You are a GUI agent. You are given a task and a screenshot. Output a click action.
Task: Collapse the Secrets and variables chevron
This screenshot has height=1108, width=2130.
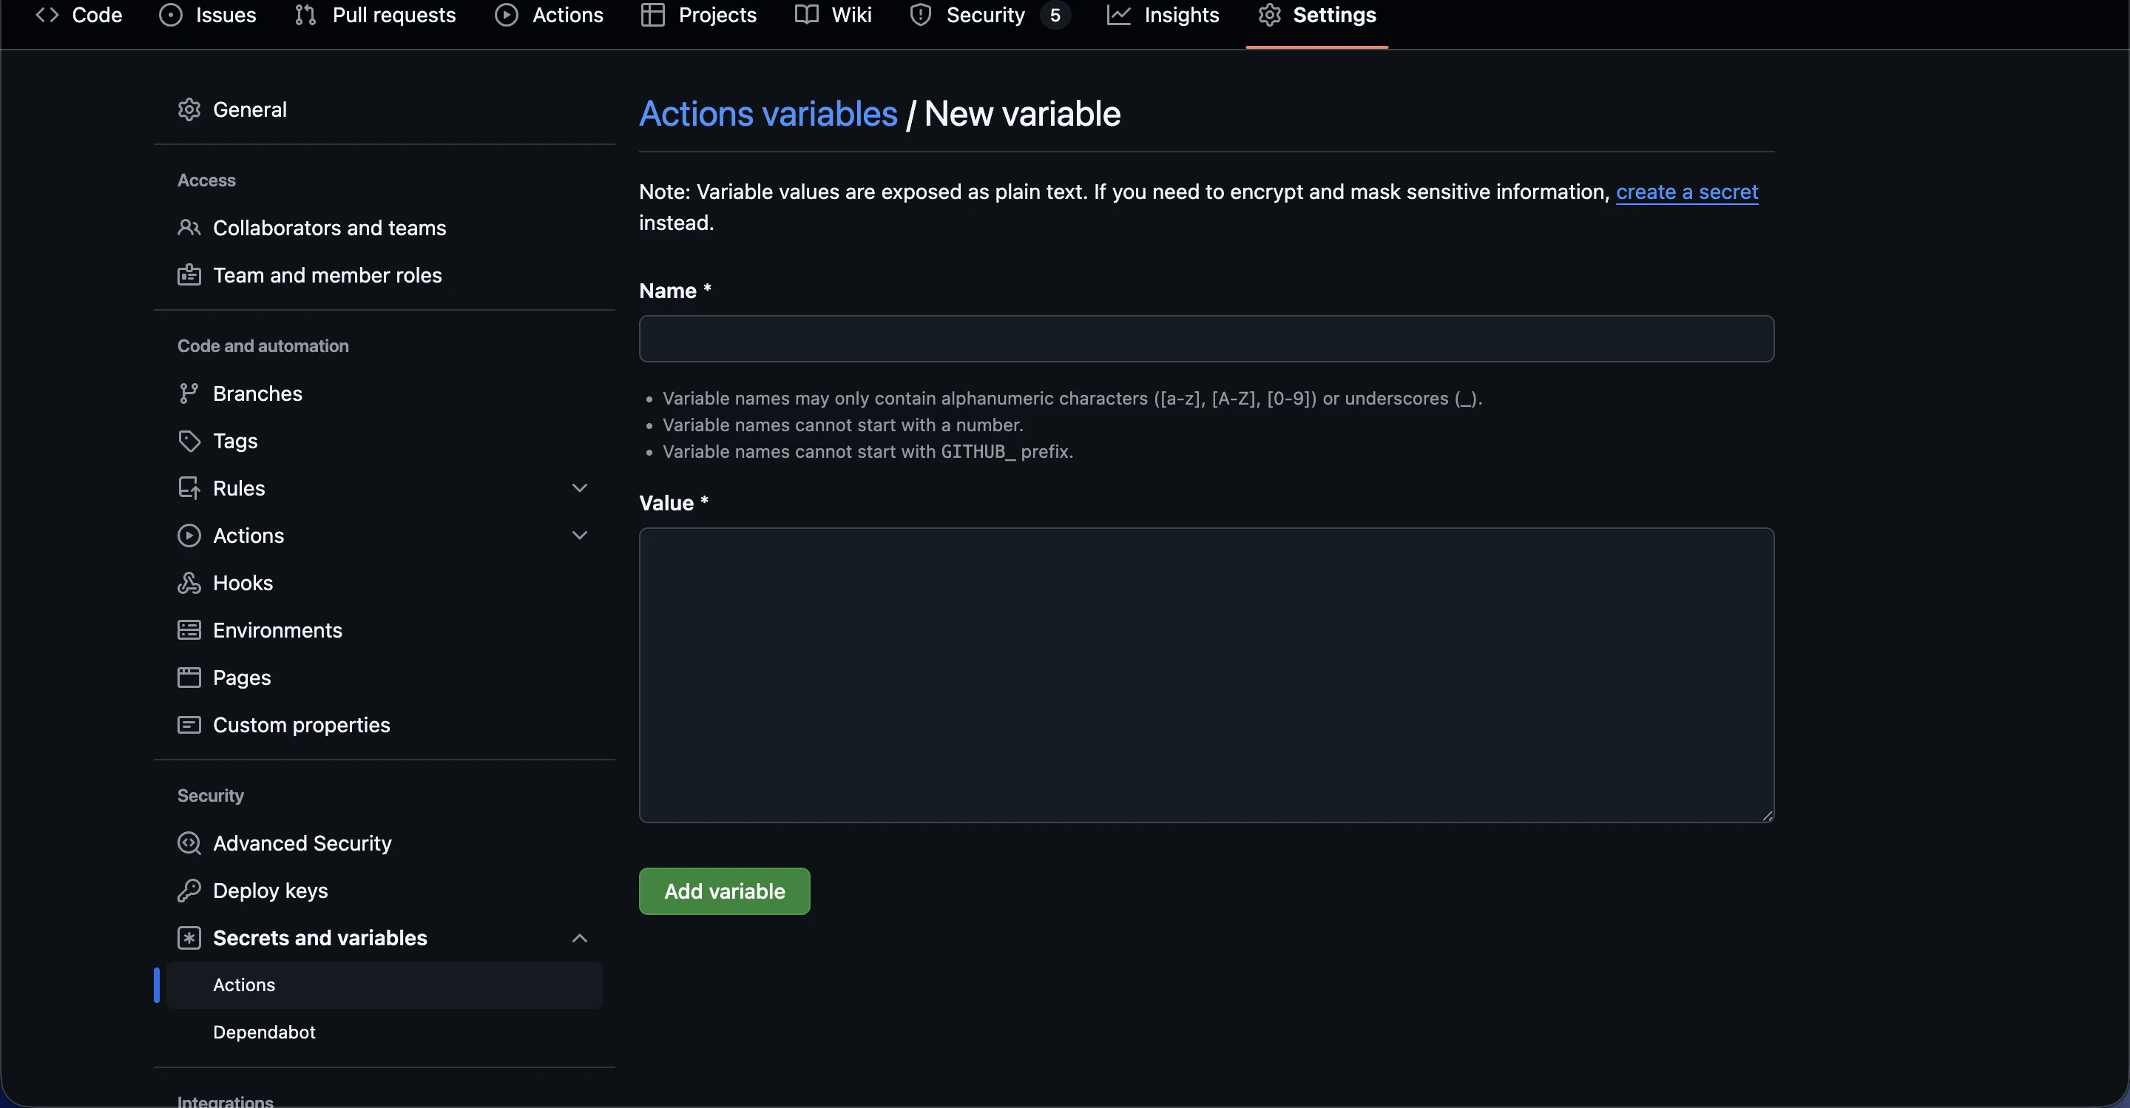580,938
